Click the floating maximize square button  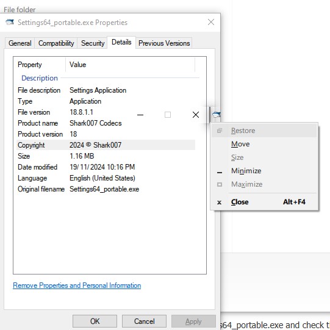pyautogui.click(x=168, y=115)
